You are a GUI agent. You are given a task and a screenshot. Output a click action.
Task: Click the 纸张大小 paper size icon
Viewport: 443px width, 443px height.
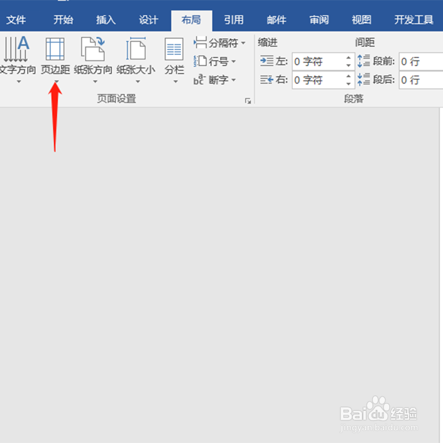pyautogui.click(x=136, y=49)
